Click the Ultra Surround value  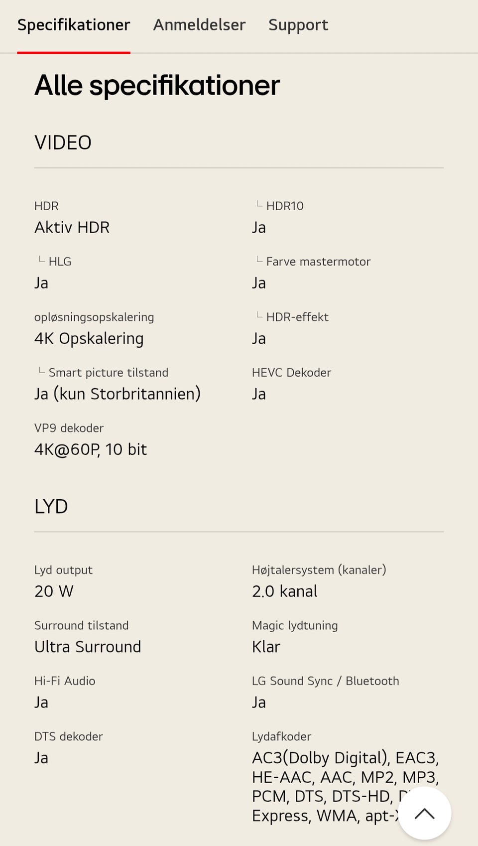click(88, 647)
